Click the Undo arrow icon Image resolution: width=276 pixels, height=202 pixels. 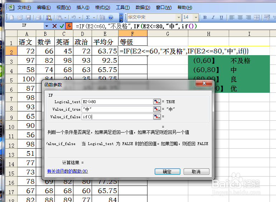(x=74, y=18)
